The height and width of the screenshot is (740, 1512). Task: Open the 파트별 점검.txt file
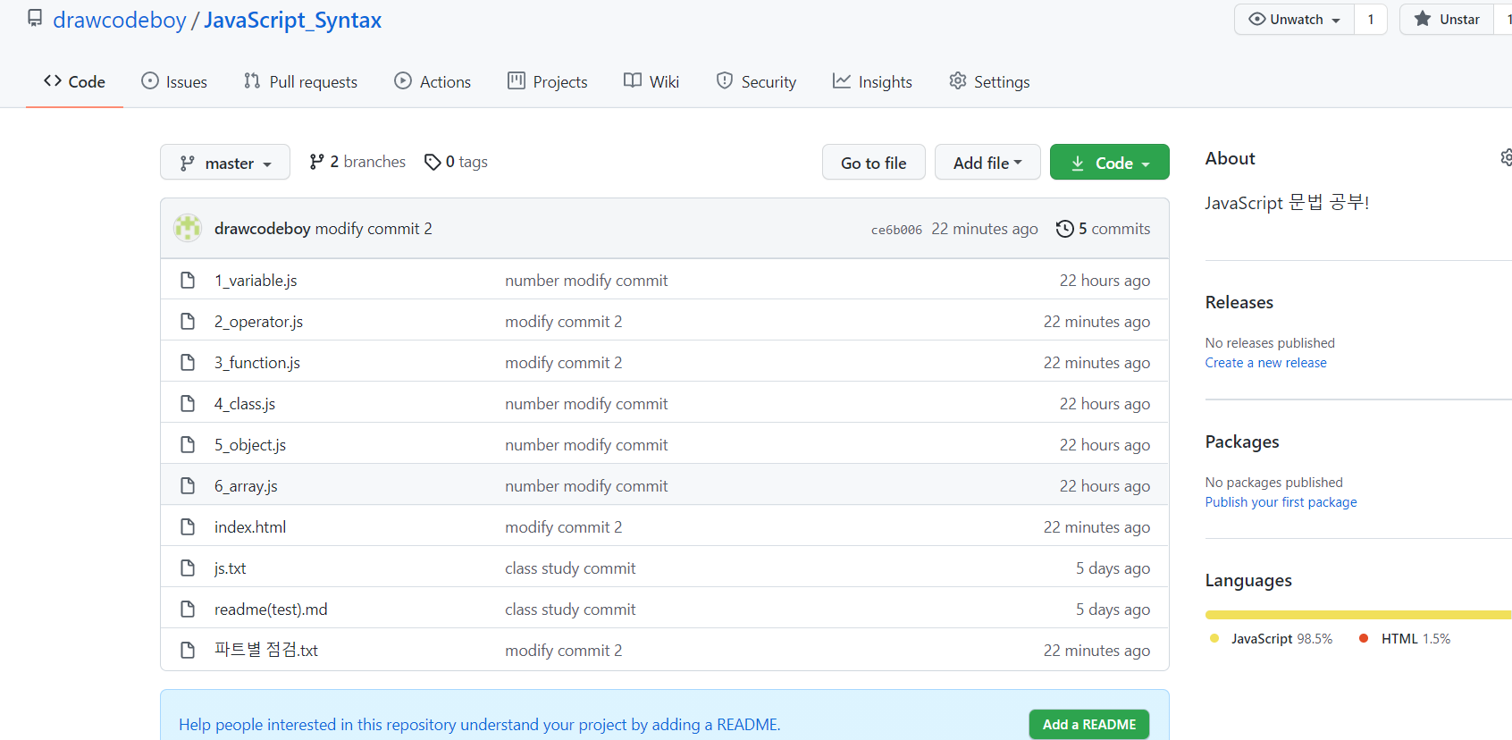coord(266,651)
